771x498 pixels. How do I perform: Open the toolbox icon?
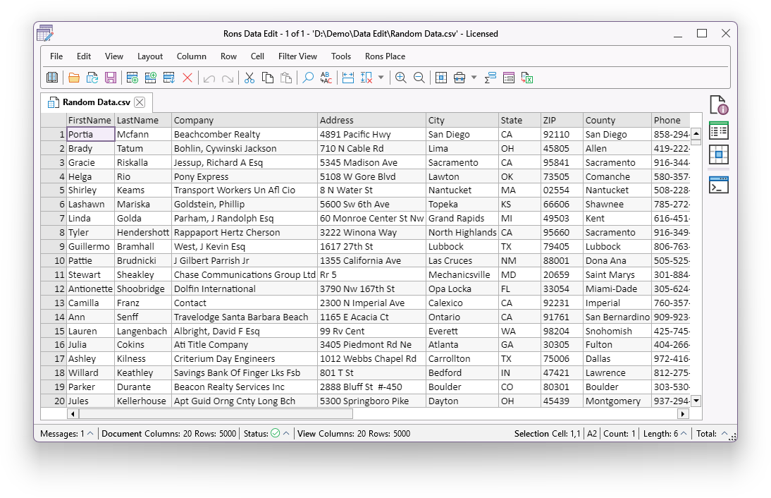(459, 78)
